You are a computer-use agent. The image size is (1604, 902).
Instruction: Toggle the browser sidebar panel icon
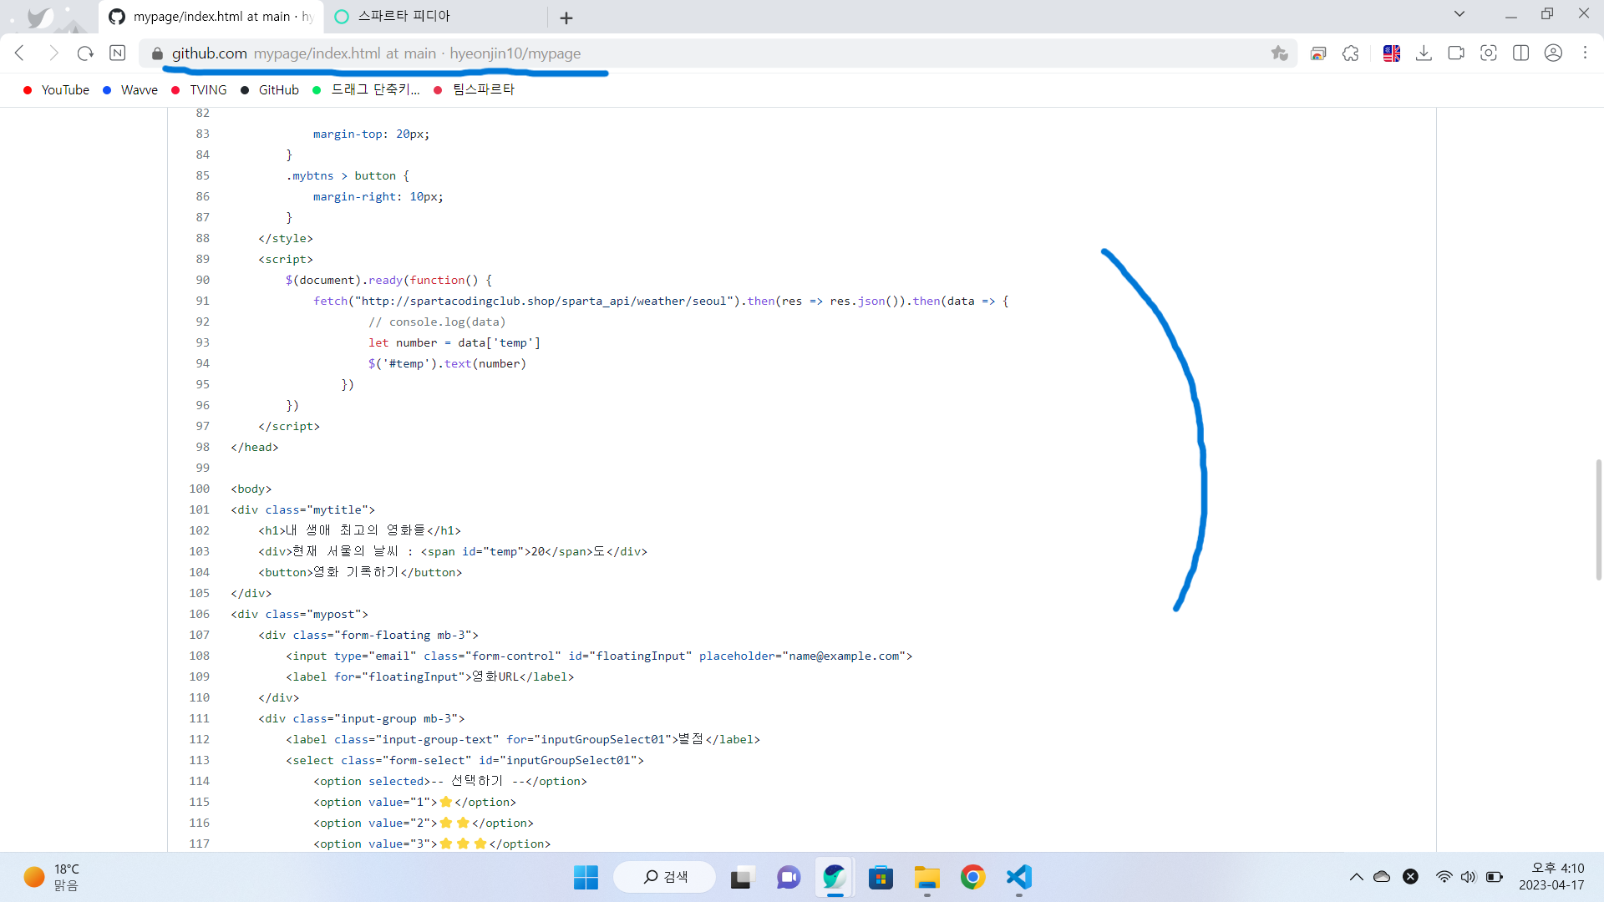tap(1521, 53)
